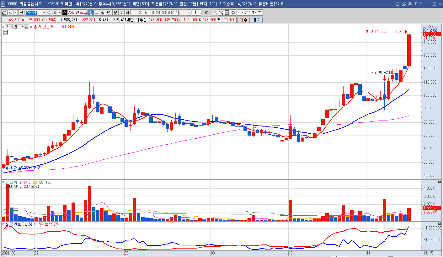Click the black 신 badge icon
Viewport: 443px width, 257px height.
[65, 13]
